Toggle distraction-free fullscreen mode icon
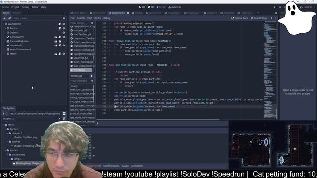The height and width of the screenshot is (178, 317). tap(276, 13)
